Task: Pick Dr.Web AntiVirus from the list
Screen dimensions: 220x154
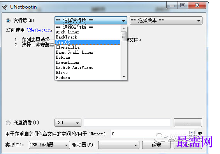Action: pyautogui.click(x=88, y=67)
